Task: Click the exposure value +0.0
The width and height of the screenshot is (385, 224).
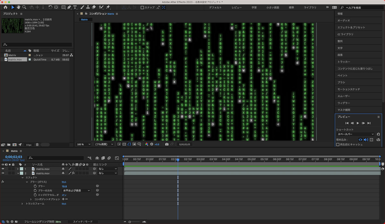Action: [x=157, y=145]
